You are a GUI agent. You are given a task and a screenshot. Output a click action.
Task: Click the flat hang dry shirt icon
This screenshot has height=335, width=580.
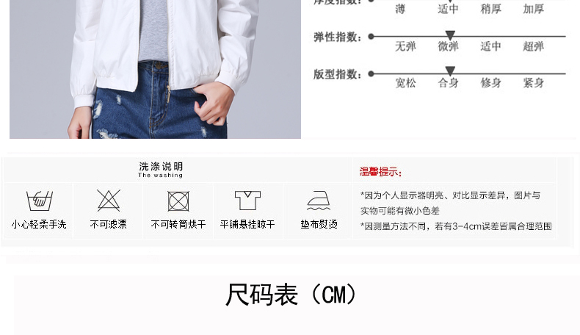(x=248, y=201)
